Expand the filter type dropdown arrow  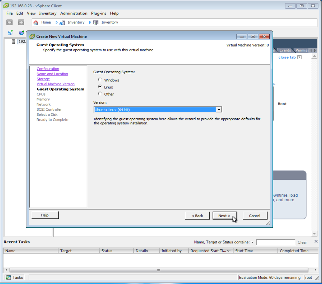click(252, 242)
